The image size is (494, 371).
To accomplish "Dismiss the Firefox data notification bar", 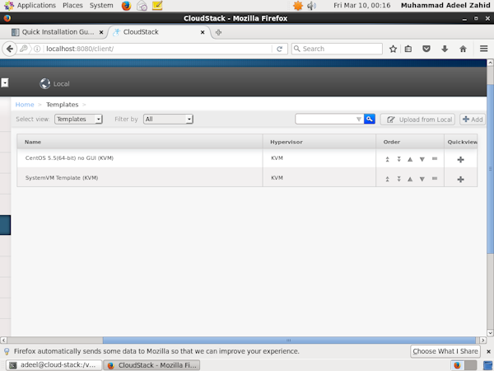I will coord(488,351).
